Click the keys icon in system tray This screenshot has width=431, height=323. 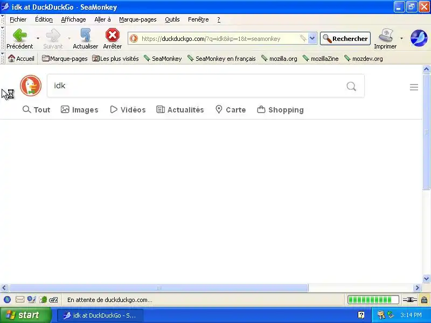coord(381,315)
